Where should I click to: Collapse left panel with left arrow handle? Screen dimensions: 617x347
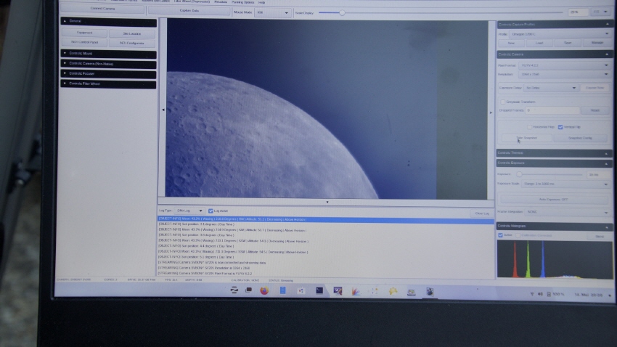163,110
